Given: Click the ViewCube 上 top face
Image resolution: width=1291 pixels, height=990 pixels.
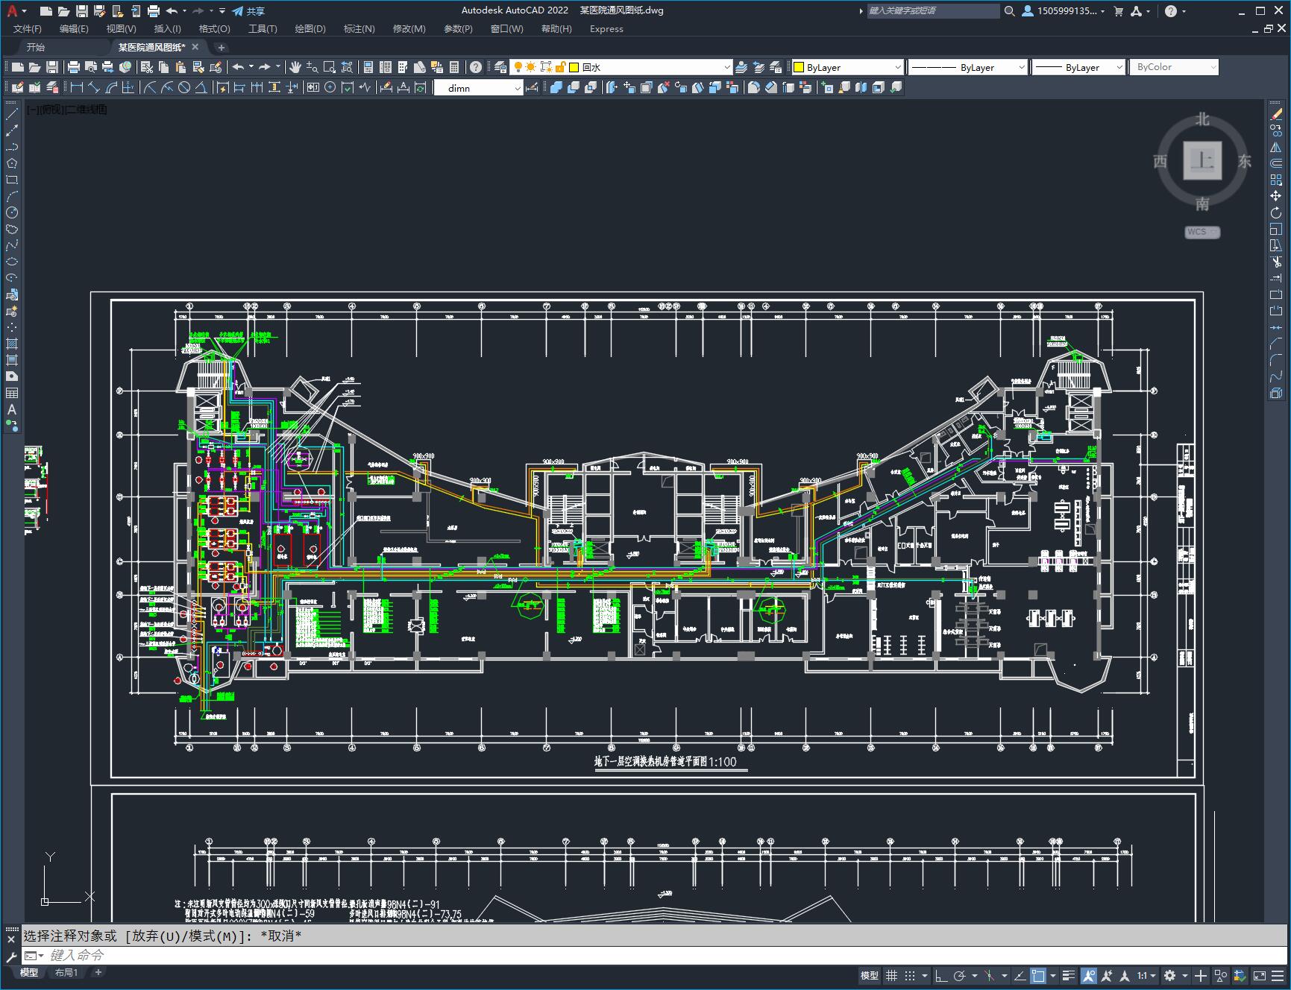Looking at the screenshot, I should pos(1202,161).
